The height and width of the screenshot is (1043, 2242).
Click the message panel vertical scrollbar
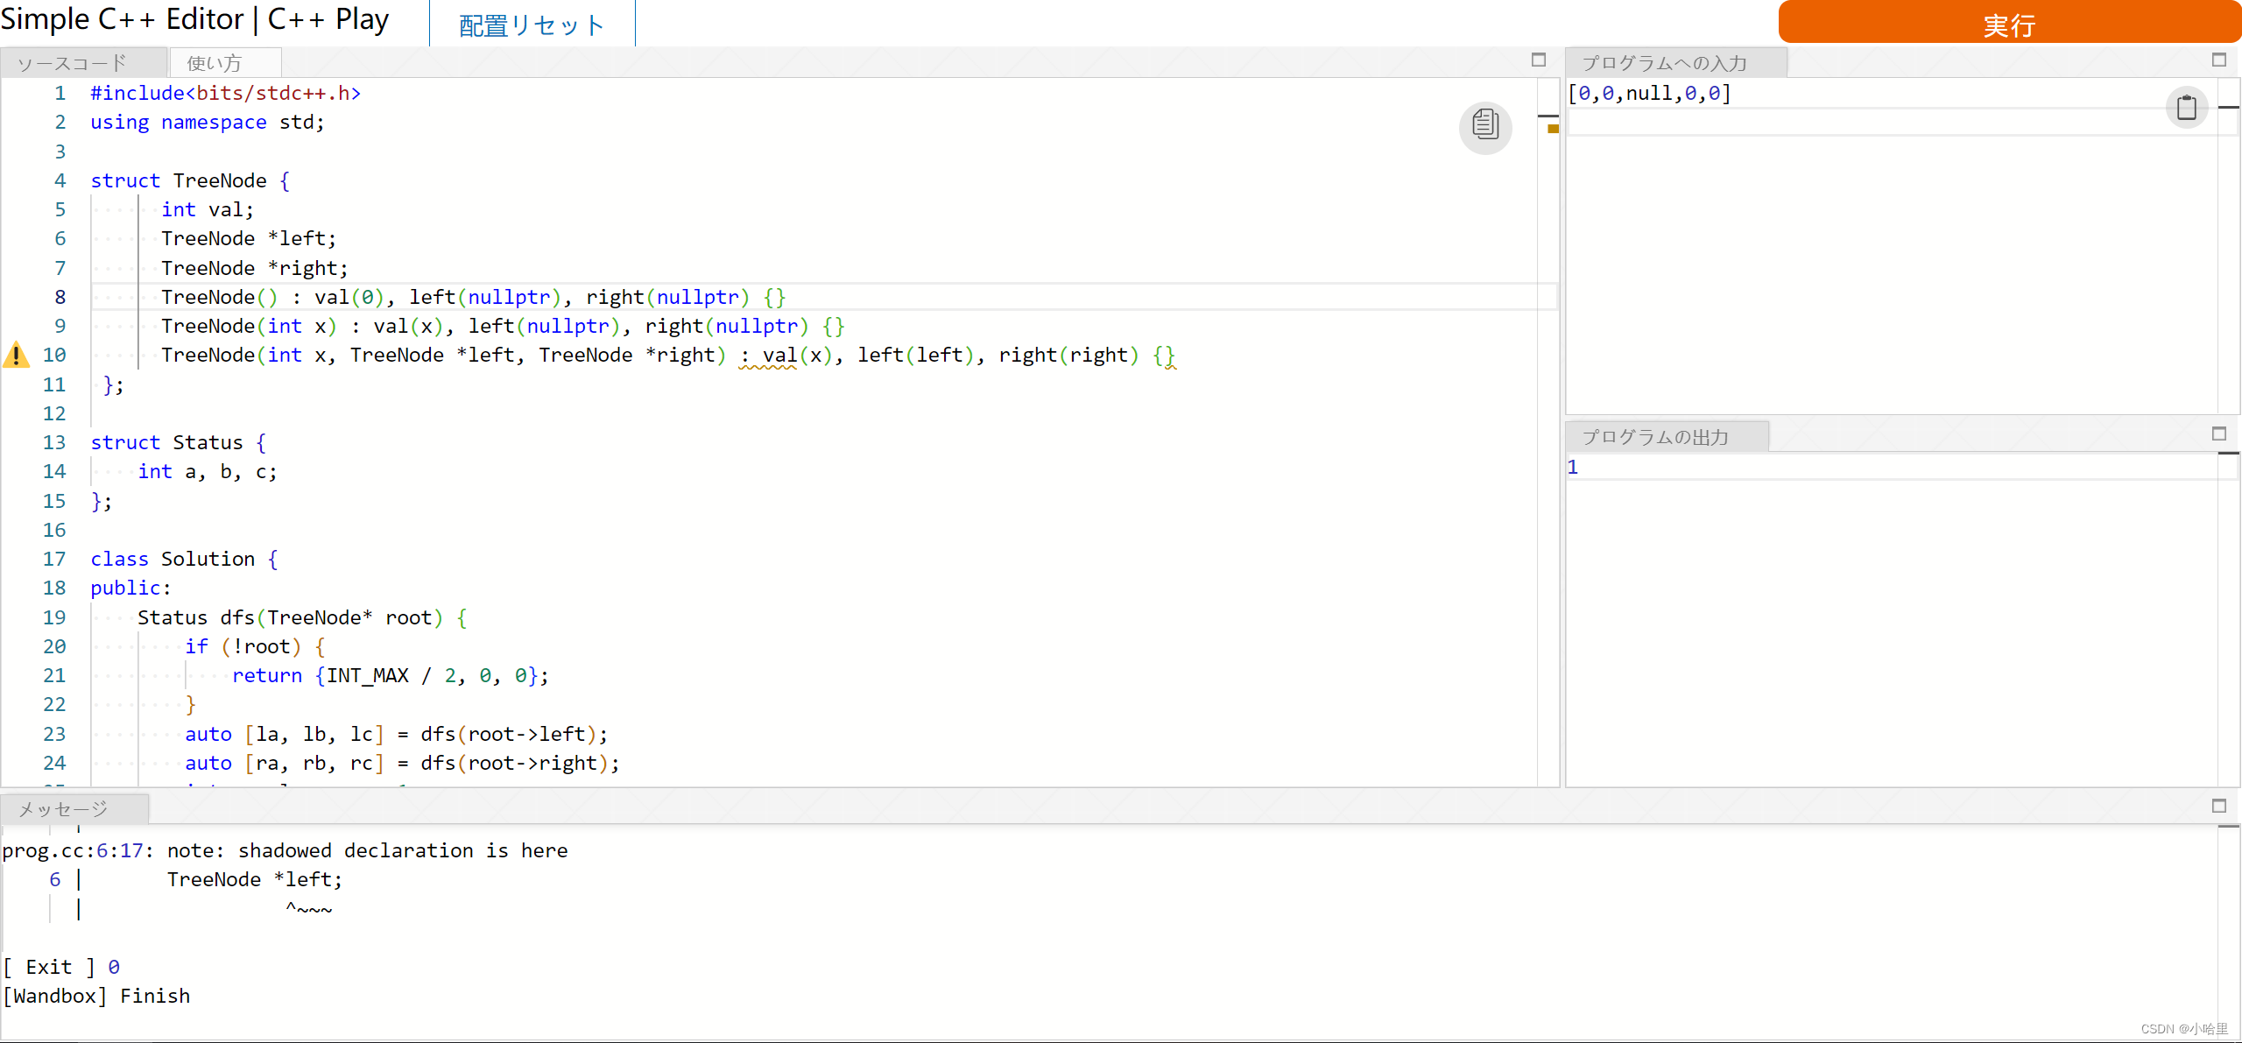pos(2229,920)
